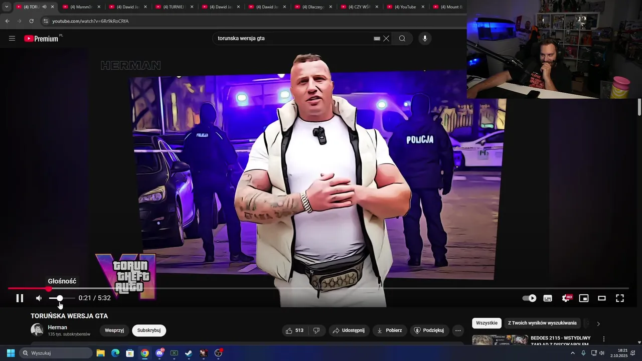The width and height of the screenshot is (642, 361).
Task: Toggle the autoplay switch
Action: click(529, 298)
